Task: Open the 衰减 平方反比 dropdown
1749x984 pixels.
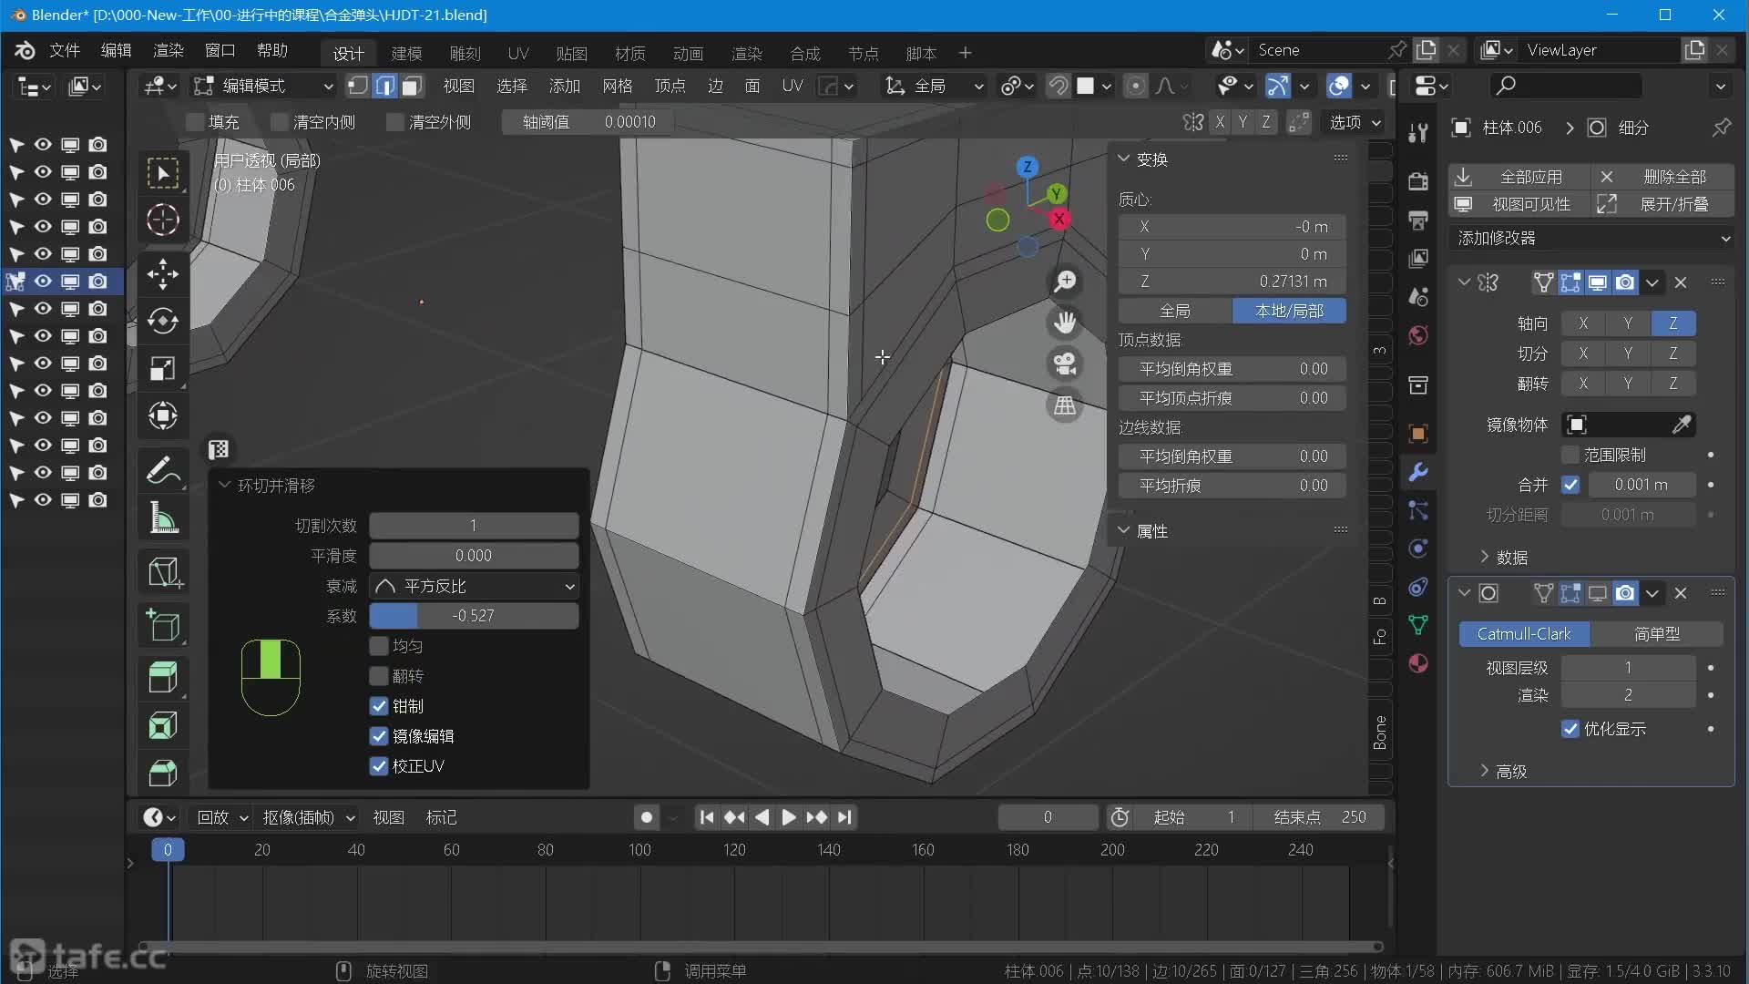Action: (x=474, y=586)
